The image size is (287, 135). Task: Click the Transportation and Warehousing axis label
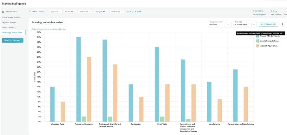pos(240,124)
